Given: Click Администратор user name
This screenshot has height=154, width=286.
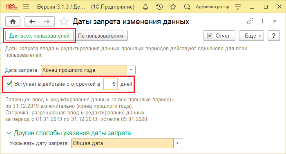Looking at the screenshot, I should point(212,7).
